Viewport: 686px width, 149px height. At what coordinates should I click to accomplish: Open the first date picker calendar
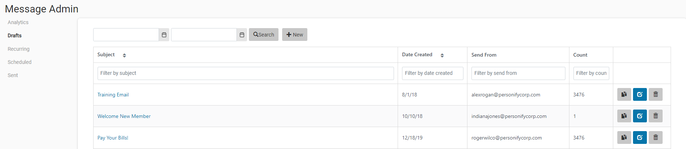tap(164, 35)
